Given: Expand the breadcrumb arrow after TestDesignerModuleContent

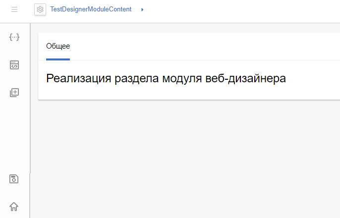Looking at the screenshot, I should pyautogui.click(x=142, y=9).
